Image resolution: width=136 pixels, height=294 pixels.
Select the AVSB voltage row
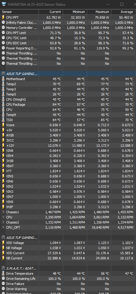68,135
